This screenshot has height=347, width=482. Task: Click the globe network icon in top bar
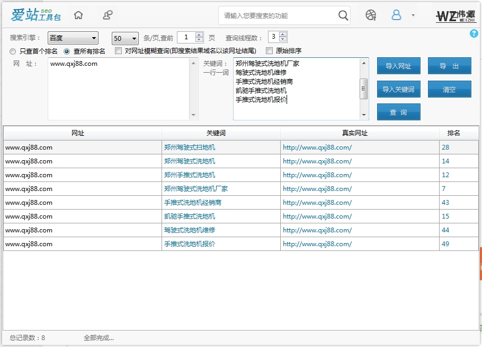372,15
